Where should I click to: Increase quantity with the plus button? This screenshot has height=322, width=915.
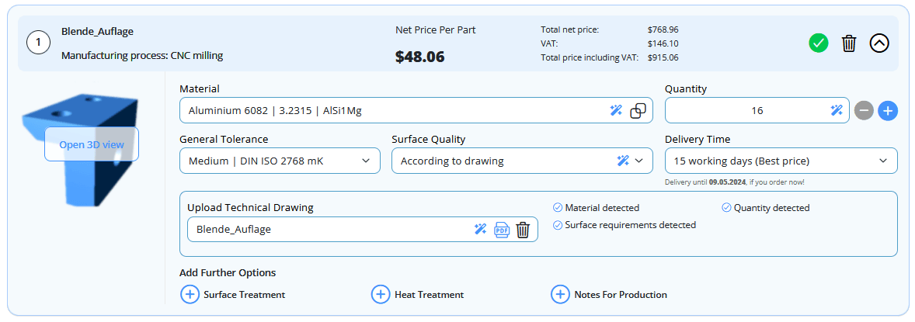(x=888, y=110)
